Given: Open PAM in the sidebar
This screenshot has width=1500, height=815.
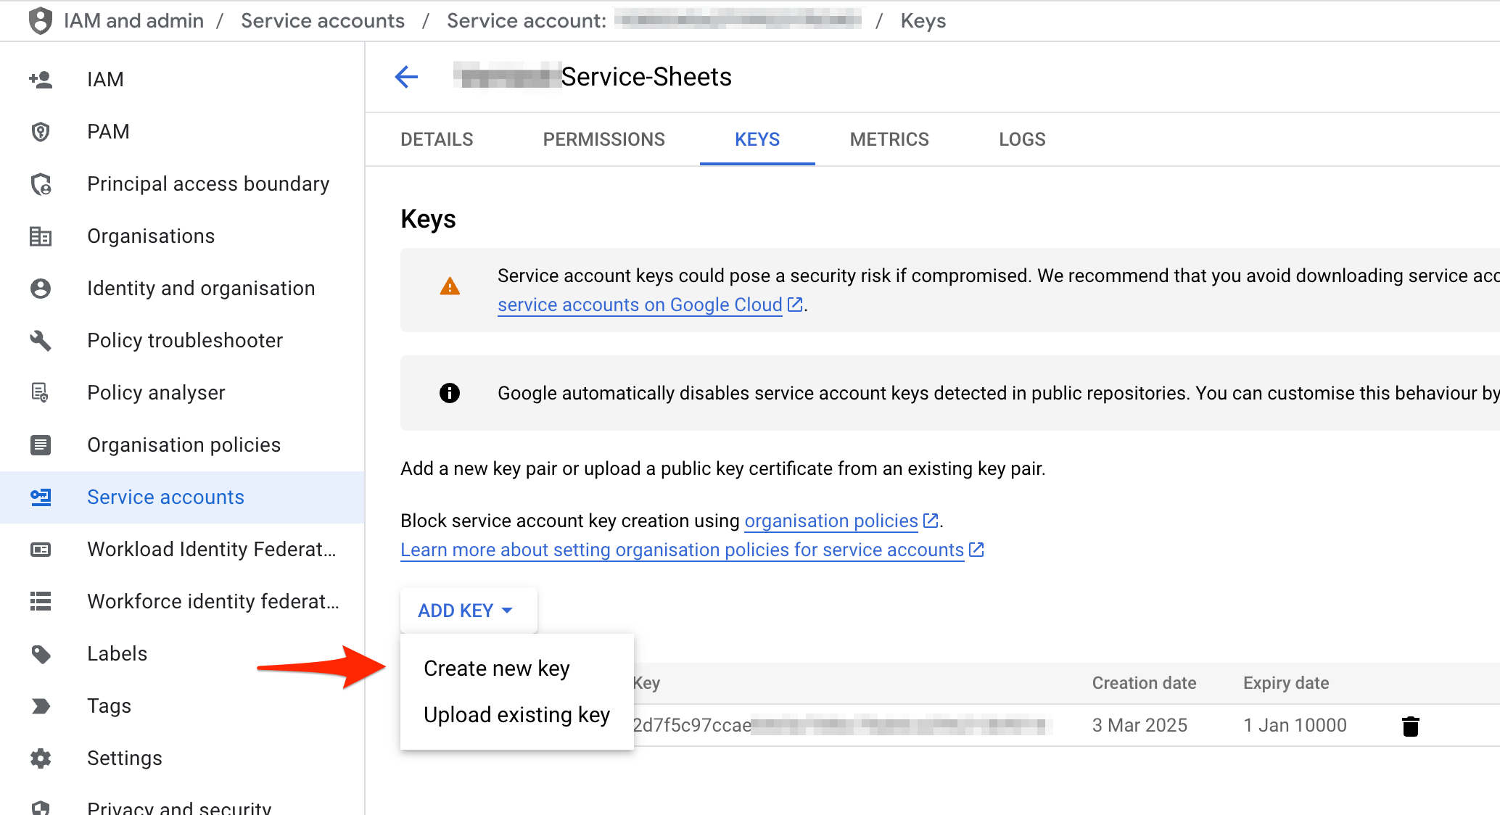Looking at the screenshot, I should pos(182,131).
